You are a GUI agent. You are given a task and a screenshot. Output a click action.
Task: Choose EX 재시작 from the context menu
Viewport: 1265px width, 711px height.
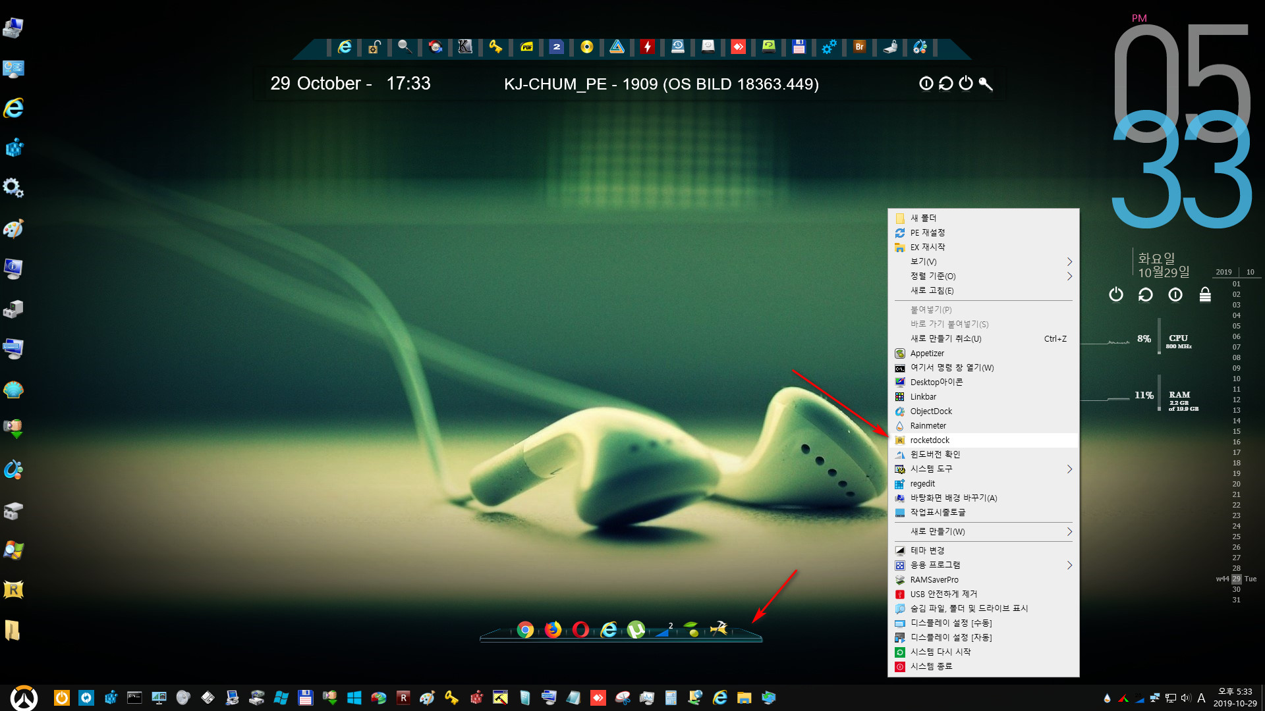[x=984, y=247]
